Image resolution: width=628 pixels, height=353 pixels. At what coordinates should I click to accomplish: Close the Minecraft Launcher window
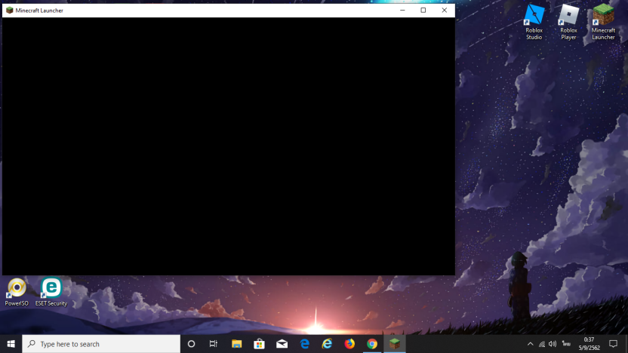444,11
